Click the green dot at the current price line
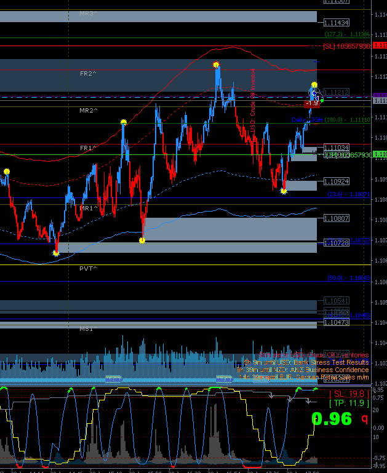Viewport: 387px width, 473px height. pyautogui.click(x=322, y=100)
